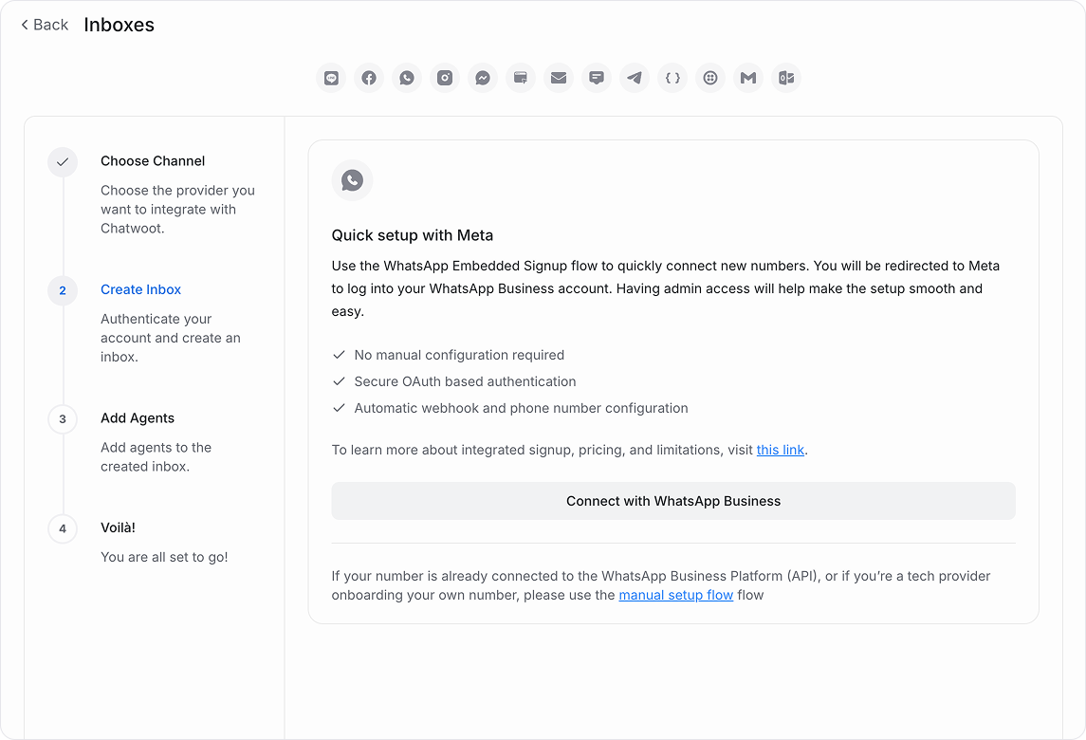This screenshot has height=740, width=1086.
Task: Choose the Facebook channel icon
Action: (369, 78)
